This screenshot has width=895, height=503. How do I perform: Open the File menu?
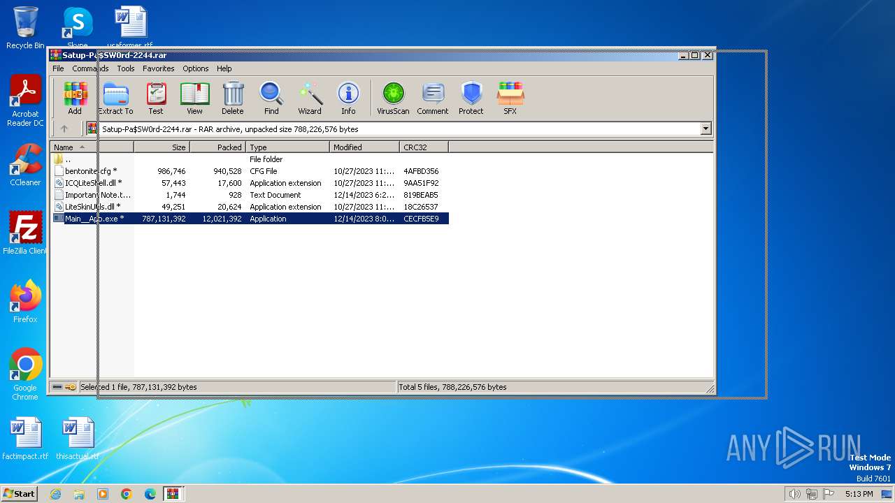[x=58, y=68]
